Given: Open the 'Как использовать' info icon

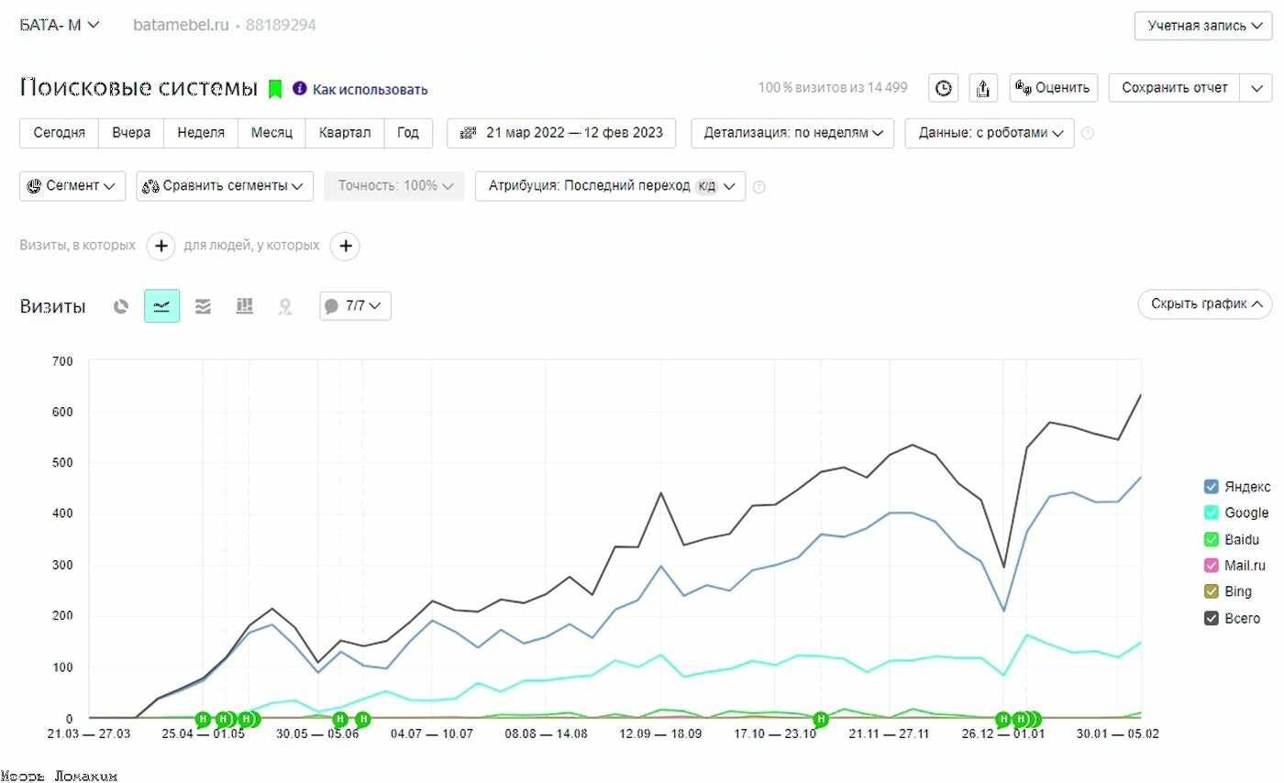Looking at the screenshot, I should click(x=299, y=89).
